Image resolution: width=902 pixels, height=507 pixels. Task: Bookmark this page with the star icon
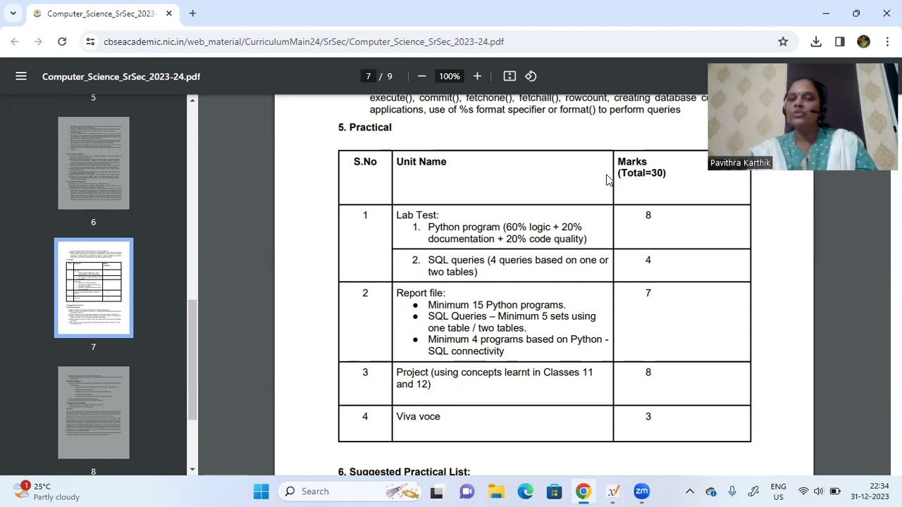(x=783, y=42)
